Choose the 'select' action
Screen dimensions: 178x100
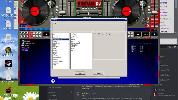(x=81, y=47)
